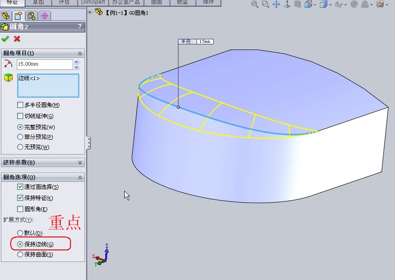This screenshot has height=280, width=395.
Task: Open View Settings dropdown arrow
Action: [387, 5]
